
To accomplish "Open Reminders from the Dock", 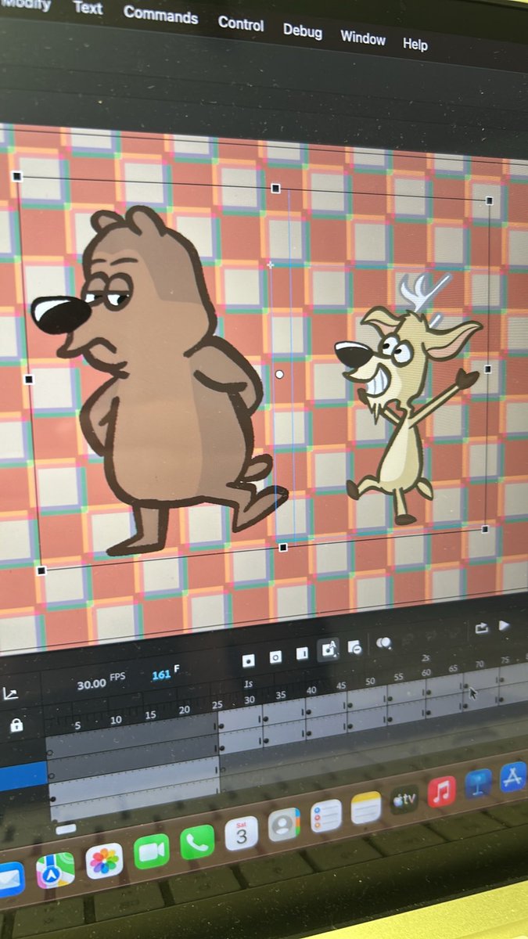I will 326,816.
